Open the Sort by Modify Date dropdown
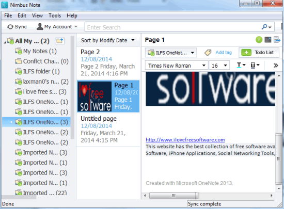This screenshot has height=209, width=284. pos(108,40)
